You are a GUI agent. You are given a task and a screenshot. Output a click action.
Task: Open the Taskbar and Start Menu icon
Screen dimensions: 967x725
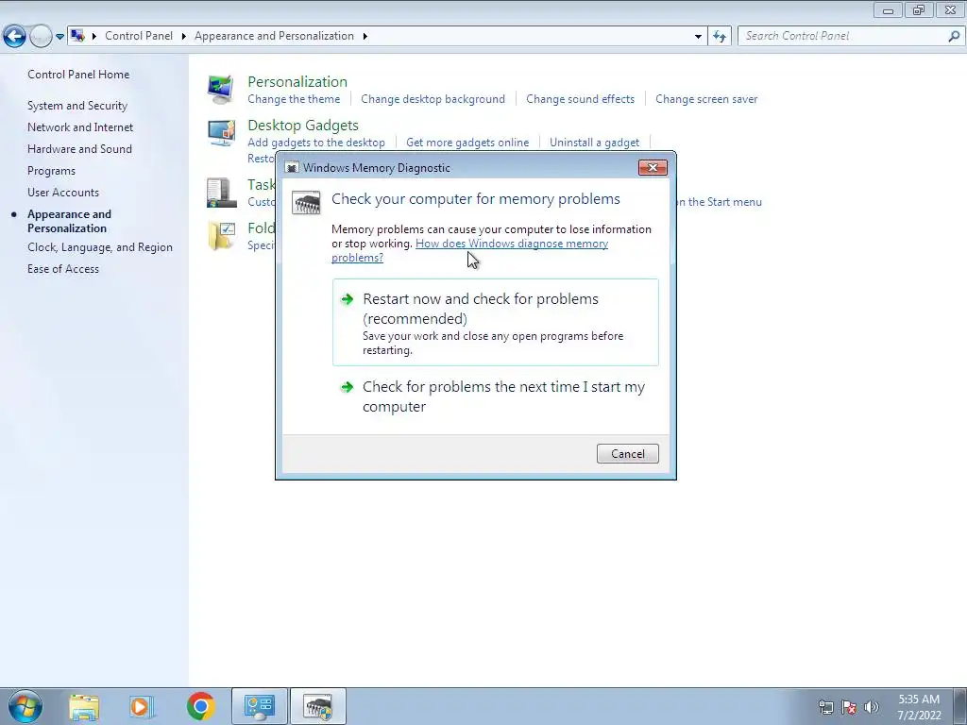(x=221, y=193)
